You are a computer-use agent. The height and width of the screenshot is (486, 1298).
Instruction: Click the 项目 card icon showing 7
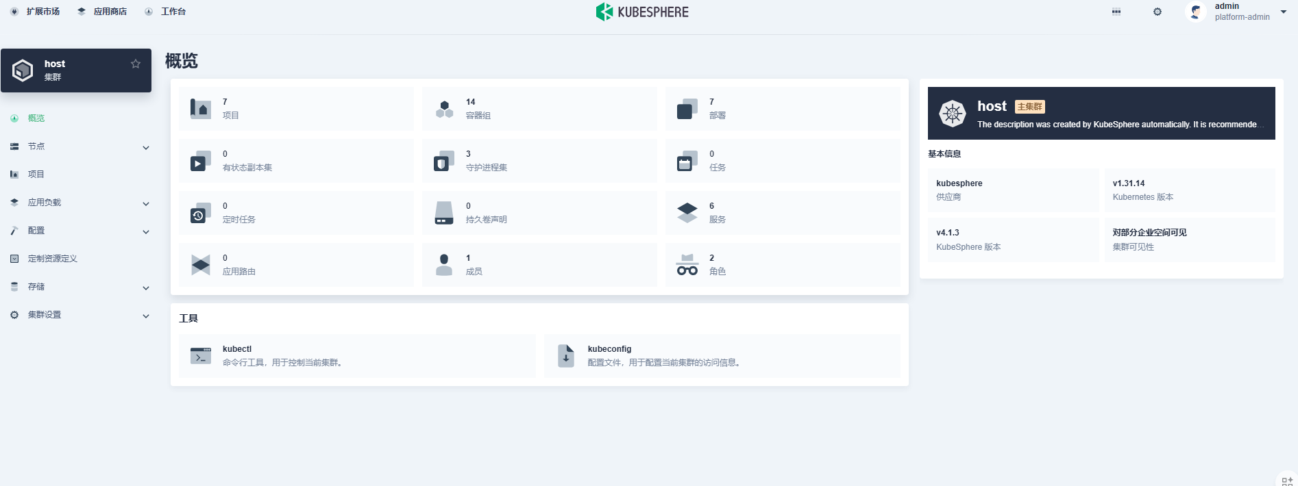point(201,109)
